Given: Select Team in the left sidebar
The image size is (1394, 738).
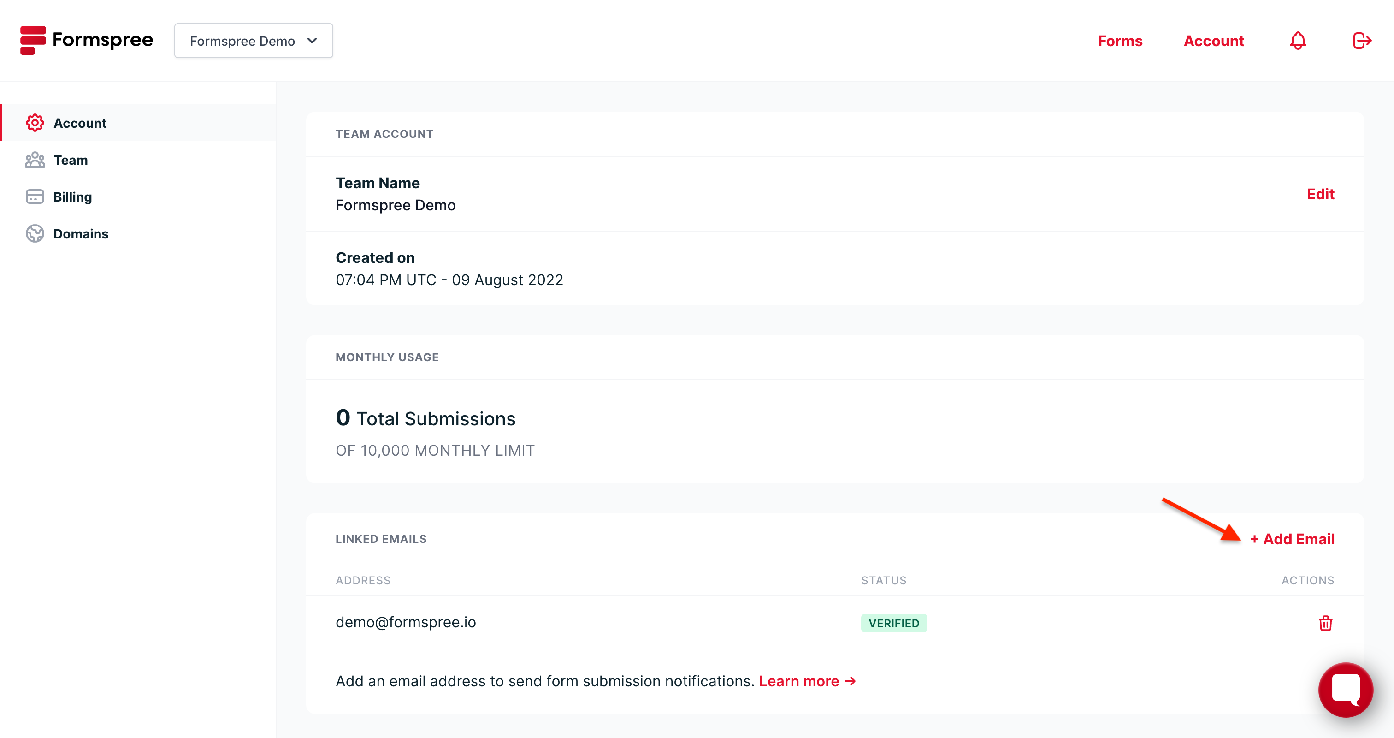Looking at the screenshot, I should [71, 160].
